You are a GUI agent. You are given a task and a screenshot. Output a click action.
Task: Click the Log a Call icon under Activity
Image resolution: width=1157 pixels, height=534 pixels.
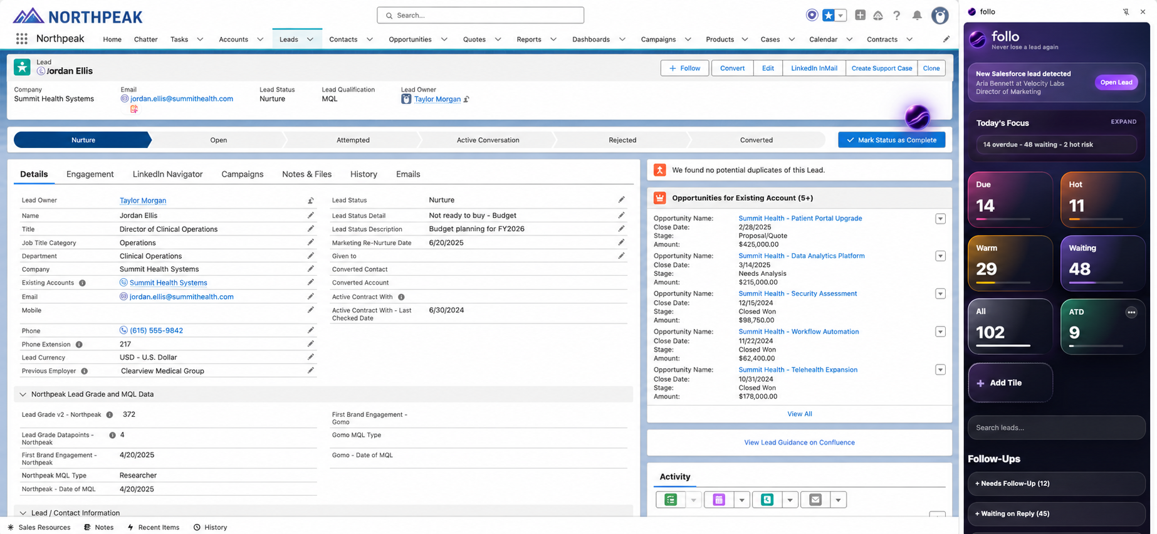pyautogui.click(x=767, y=500)
